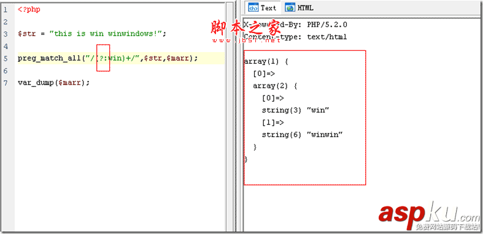Select line number 7 in gutter
The height and width of the screenshot is (234, 483).
(x=6, y=83)
